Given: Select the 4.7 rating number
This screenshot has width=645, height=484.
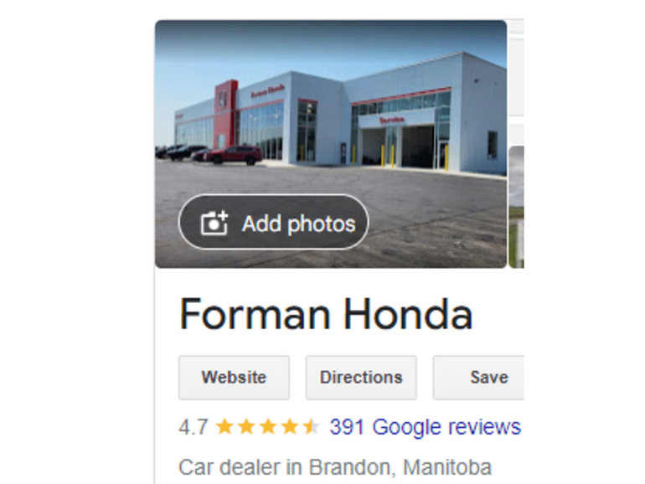Looking at the screenshot, I should point(193,427).
